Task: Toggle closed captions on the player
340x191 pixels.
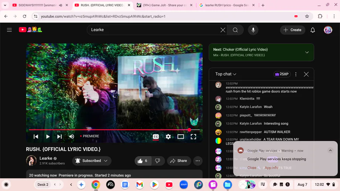Action: [156, 136]
